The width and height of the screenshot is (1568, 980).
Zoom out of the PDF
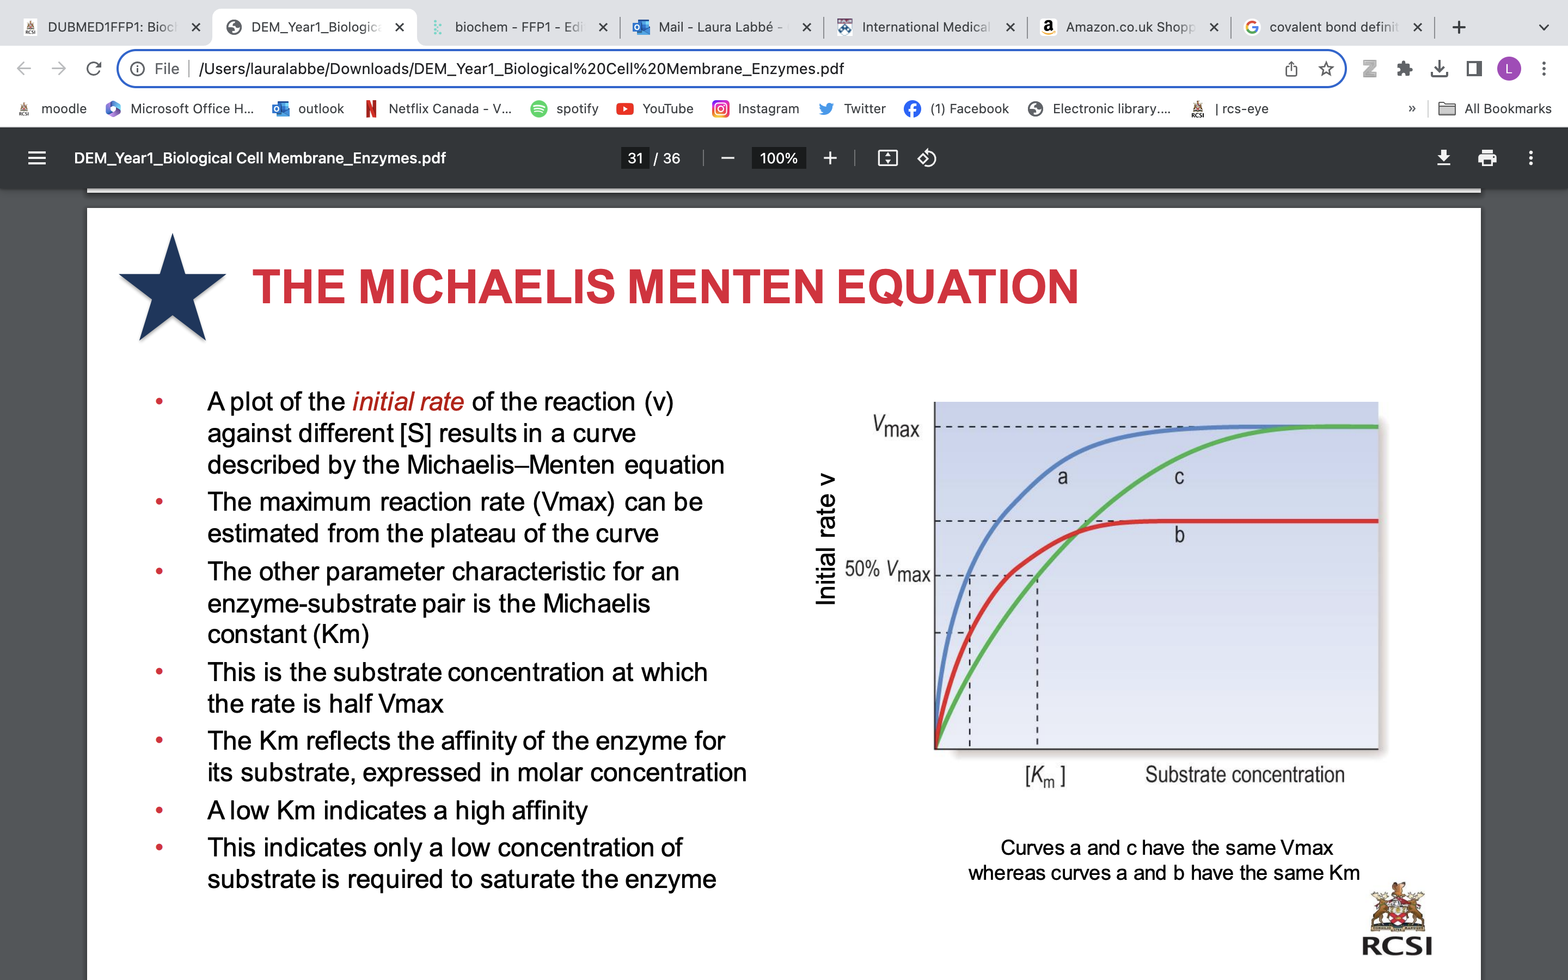pos(727,158)
